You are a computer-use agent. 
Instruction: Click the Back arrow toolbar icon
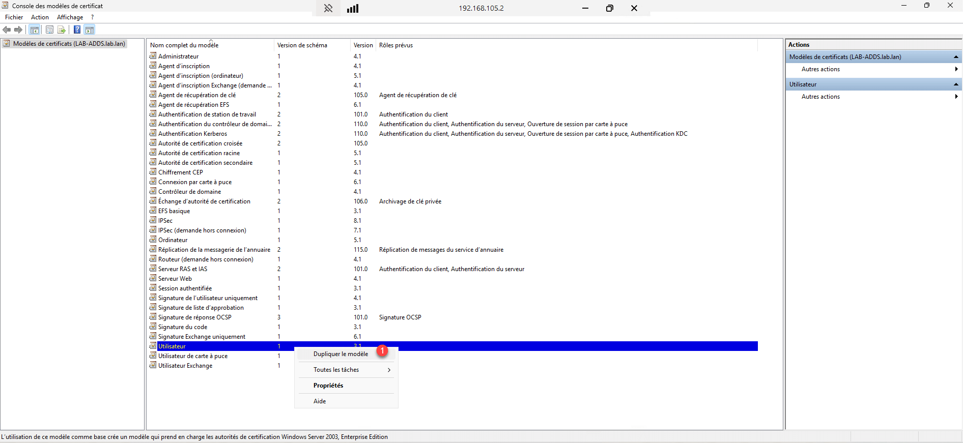point(7,30)
